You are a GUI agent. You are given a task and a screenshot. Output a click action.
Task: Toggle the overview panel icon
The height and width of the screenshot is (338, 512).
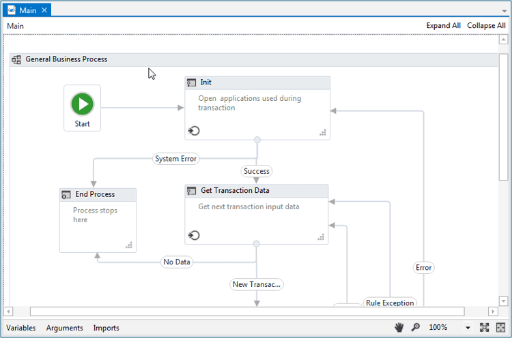(x=500, y=328)
